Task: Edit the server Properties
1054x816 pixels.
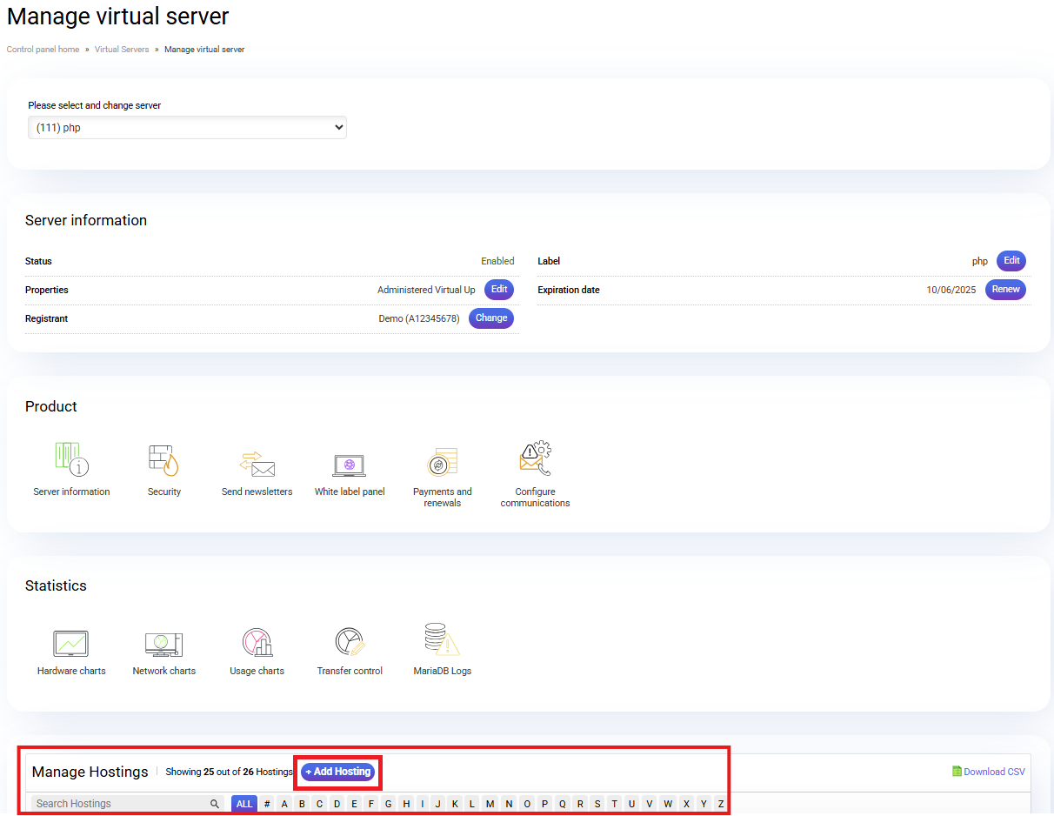Action: coord(499,290)
